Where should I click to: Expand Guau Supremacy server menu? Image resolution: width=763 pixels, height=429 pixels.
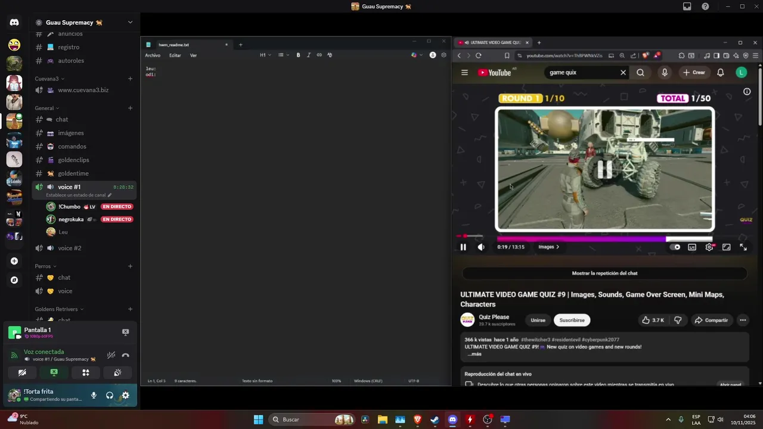(x=130, y=23)
